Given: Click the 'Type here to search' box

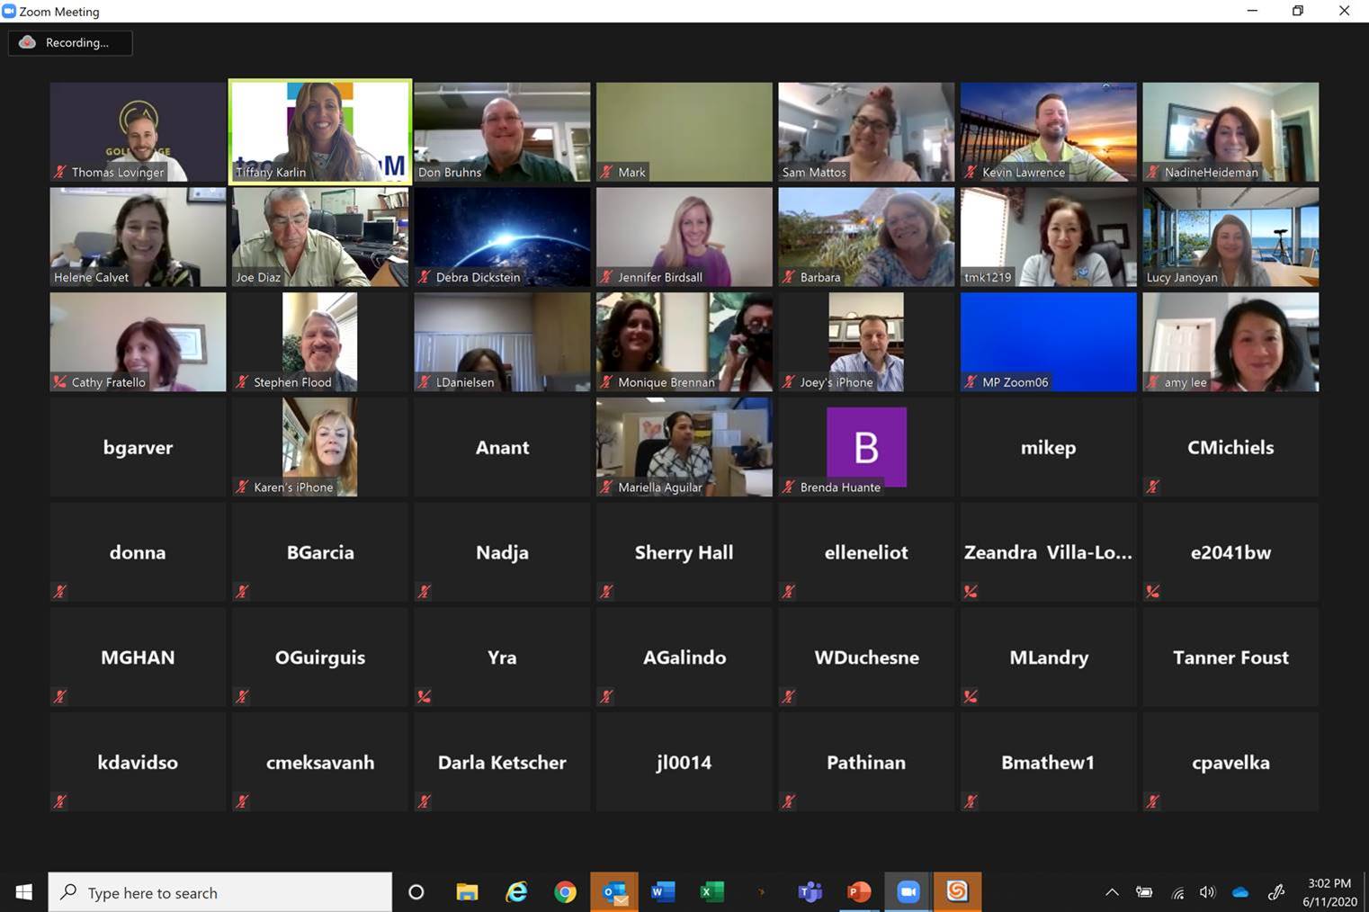Looking at the screenshot, I should (220, 892).
